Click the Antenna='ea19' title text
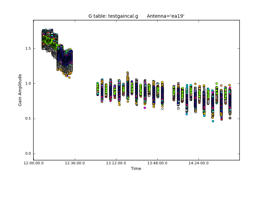The image size is (266, 200). coord(166,16)
